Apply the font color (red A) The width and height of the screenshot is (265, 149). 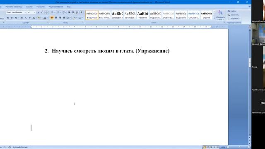coord(45,18)
